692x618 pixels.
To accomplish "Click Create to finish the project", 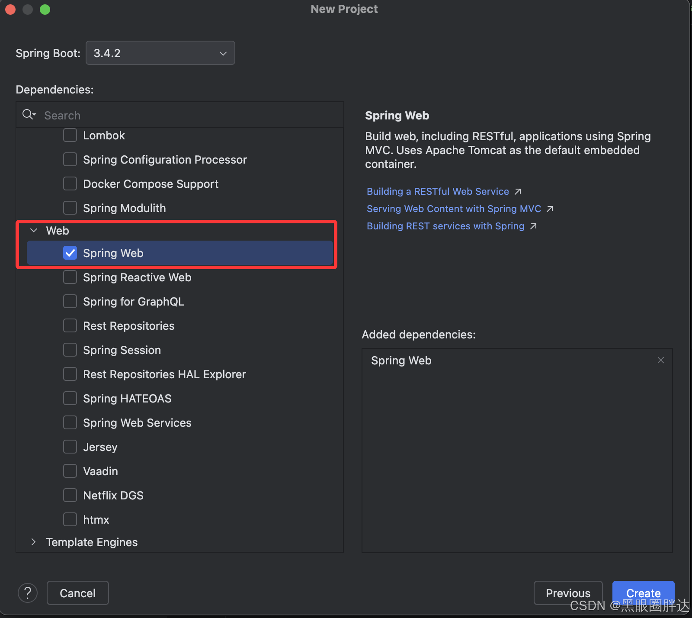I will pyautogui.click(x=643, y=593).
